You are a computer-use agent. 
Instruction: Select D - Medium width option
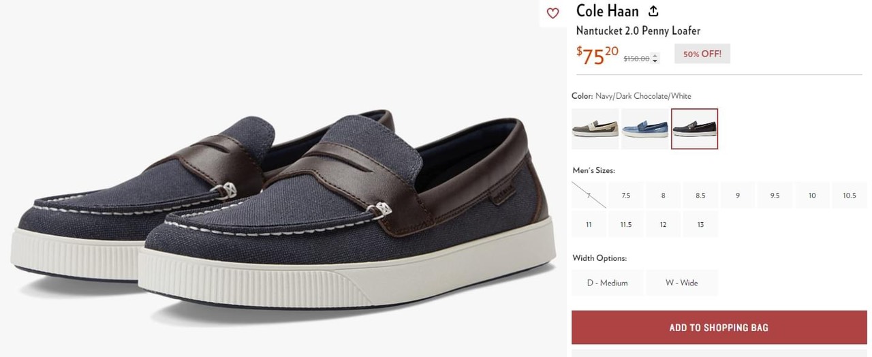pos(607,283)
